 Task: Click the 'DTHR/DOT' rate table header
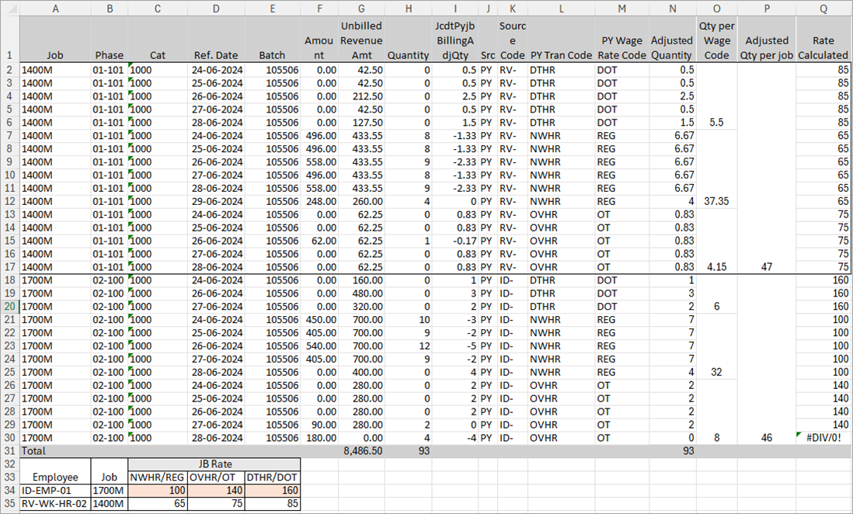pyautogui.click(x=272, y=477)
